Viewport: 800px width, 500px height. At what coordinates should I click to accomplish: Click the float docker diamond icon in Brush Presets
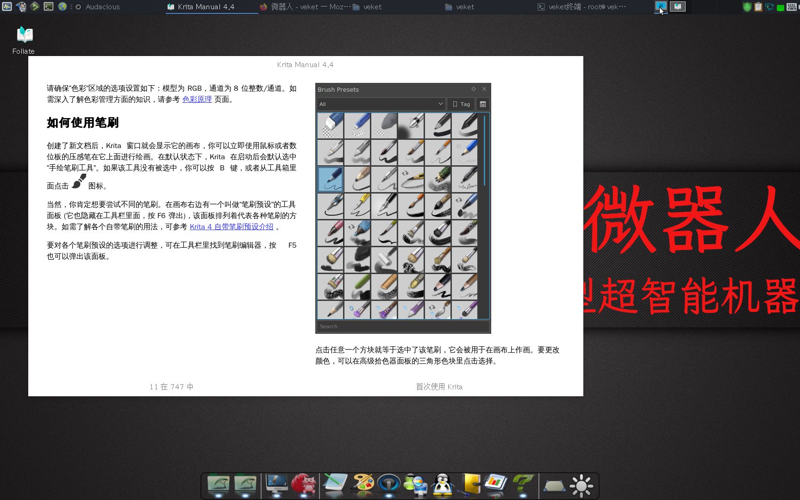[x=473, y=89]
